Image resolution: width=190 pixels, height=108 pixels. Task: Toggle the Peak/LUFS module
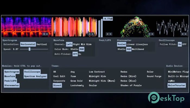[x=10, y=81]
